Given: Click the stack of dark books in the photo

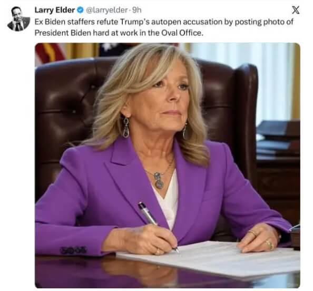Looking at the screenshot, I should click(278, 138).
